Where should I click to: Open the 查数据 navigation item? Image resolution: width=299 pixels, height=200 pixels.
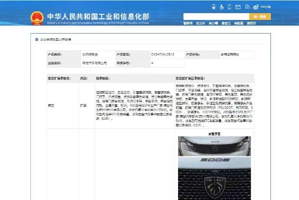pos(239,23)
